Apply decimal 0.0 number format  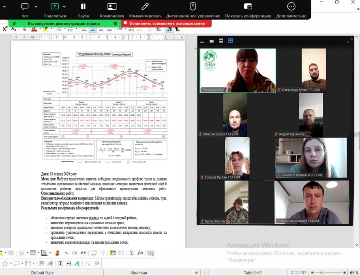pos(75,253)
